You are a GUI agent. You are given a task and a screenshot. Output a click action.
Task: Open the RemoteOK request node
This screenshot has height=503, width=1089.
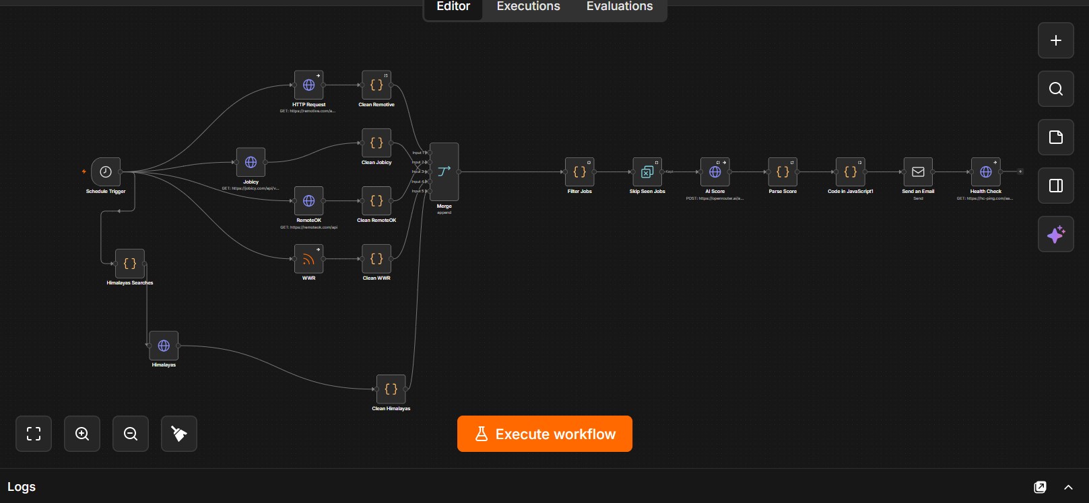308,201
